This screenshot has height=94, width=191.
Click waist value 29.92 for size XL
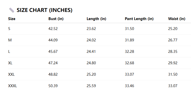pos(173,63)
